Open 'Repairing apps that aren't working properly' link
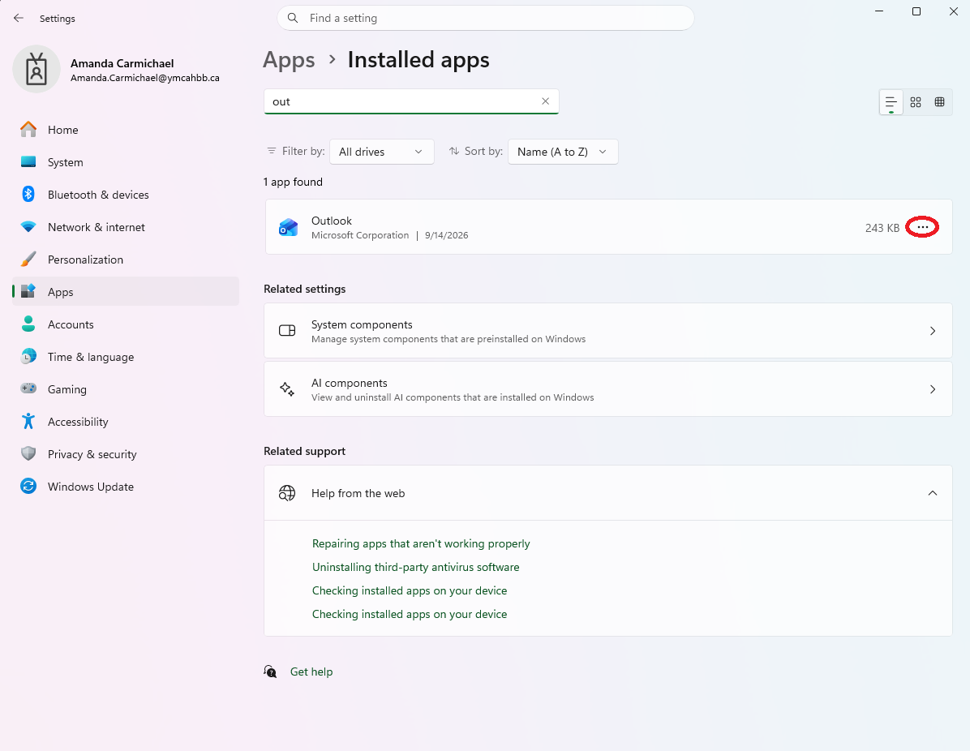This screenshot has height=751, width=970. pyautogui.click(x=421, y=543)
